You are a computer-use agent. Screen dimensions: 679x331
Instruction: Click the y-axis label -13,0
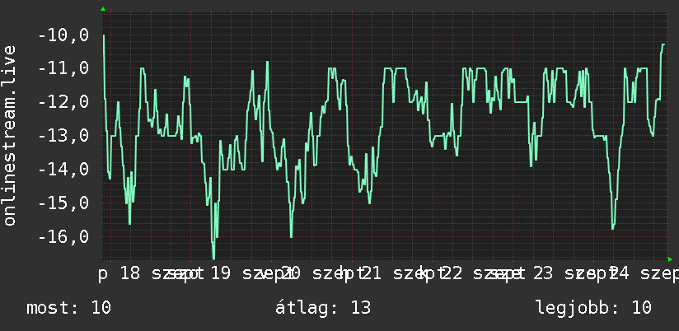coord(63,136)
